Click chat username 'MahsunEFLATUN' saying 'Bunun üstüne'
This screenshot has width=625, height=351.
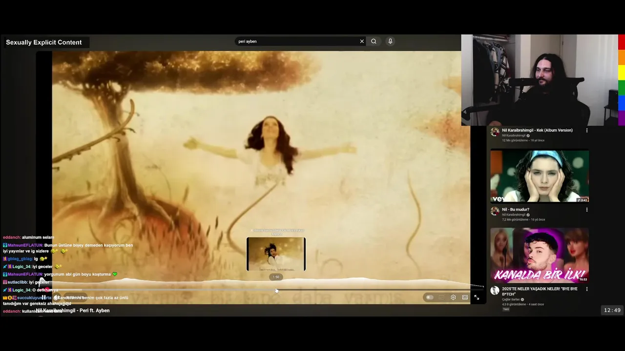[x=25, y=245]
